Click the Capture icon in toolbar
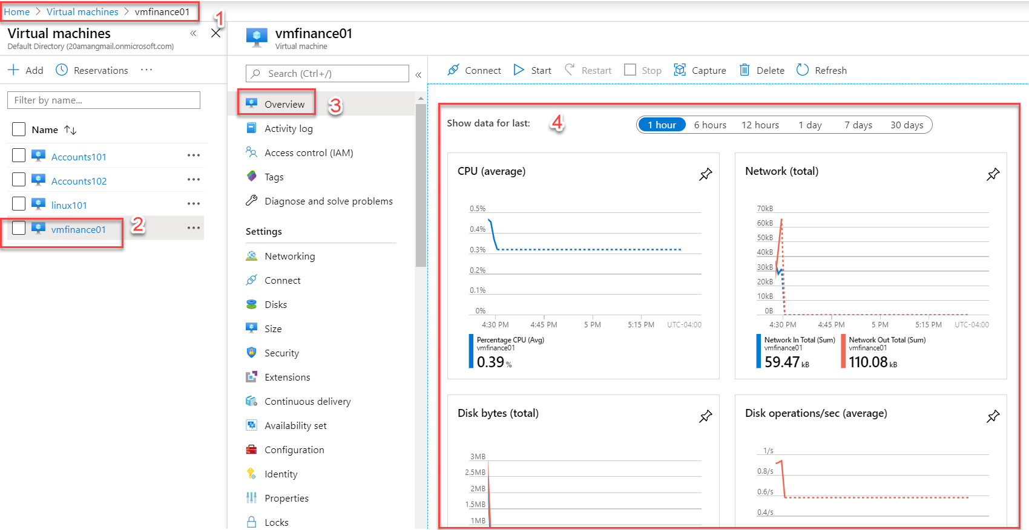1029x530 pixels. [680, 70]
